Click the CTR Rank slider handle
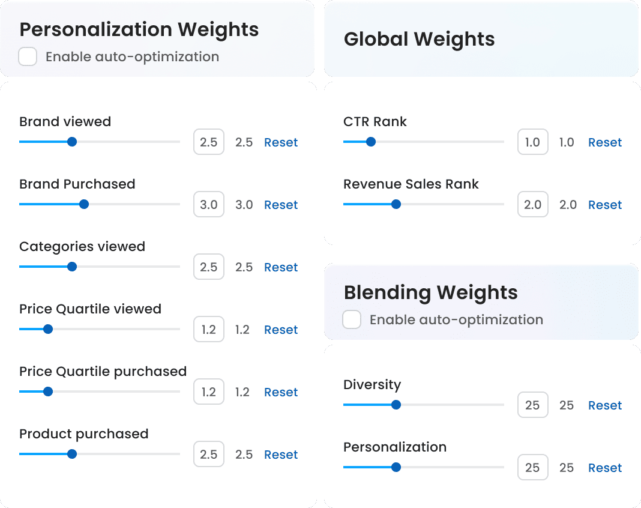Image resolution: width=641 pixels, height=508 pixels. 371,142
